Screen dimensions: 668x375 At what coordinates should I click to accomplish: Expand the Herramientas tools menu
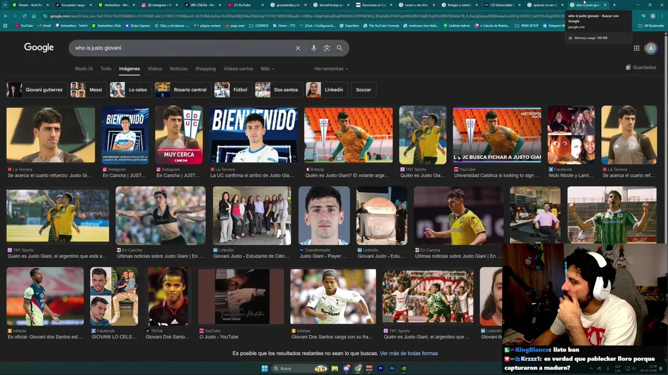[x=331, y=69]
